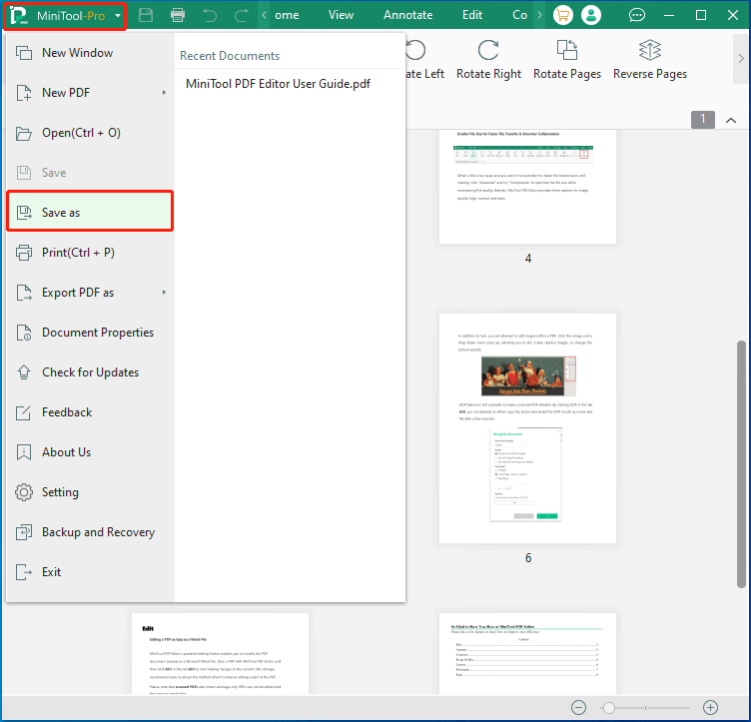Choose New Window from the menu
The width and height of the screenshot is (751, 722).
(x=90, y=53)
